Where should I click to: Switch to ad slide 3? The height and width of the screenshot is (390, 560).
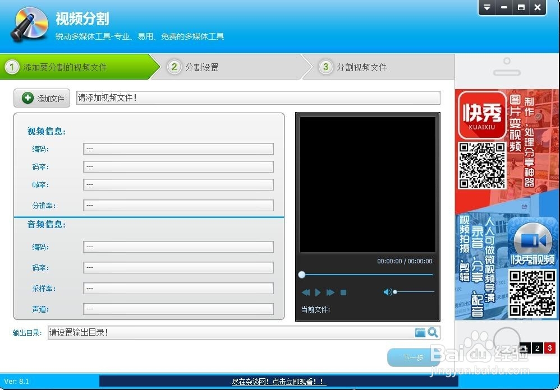click(x=550, y=348)
